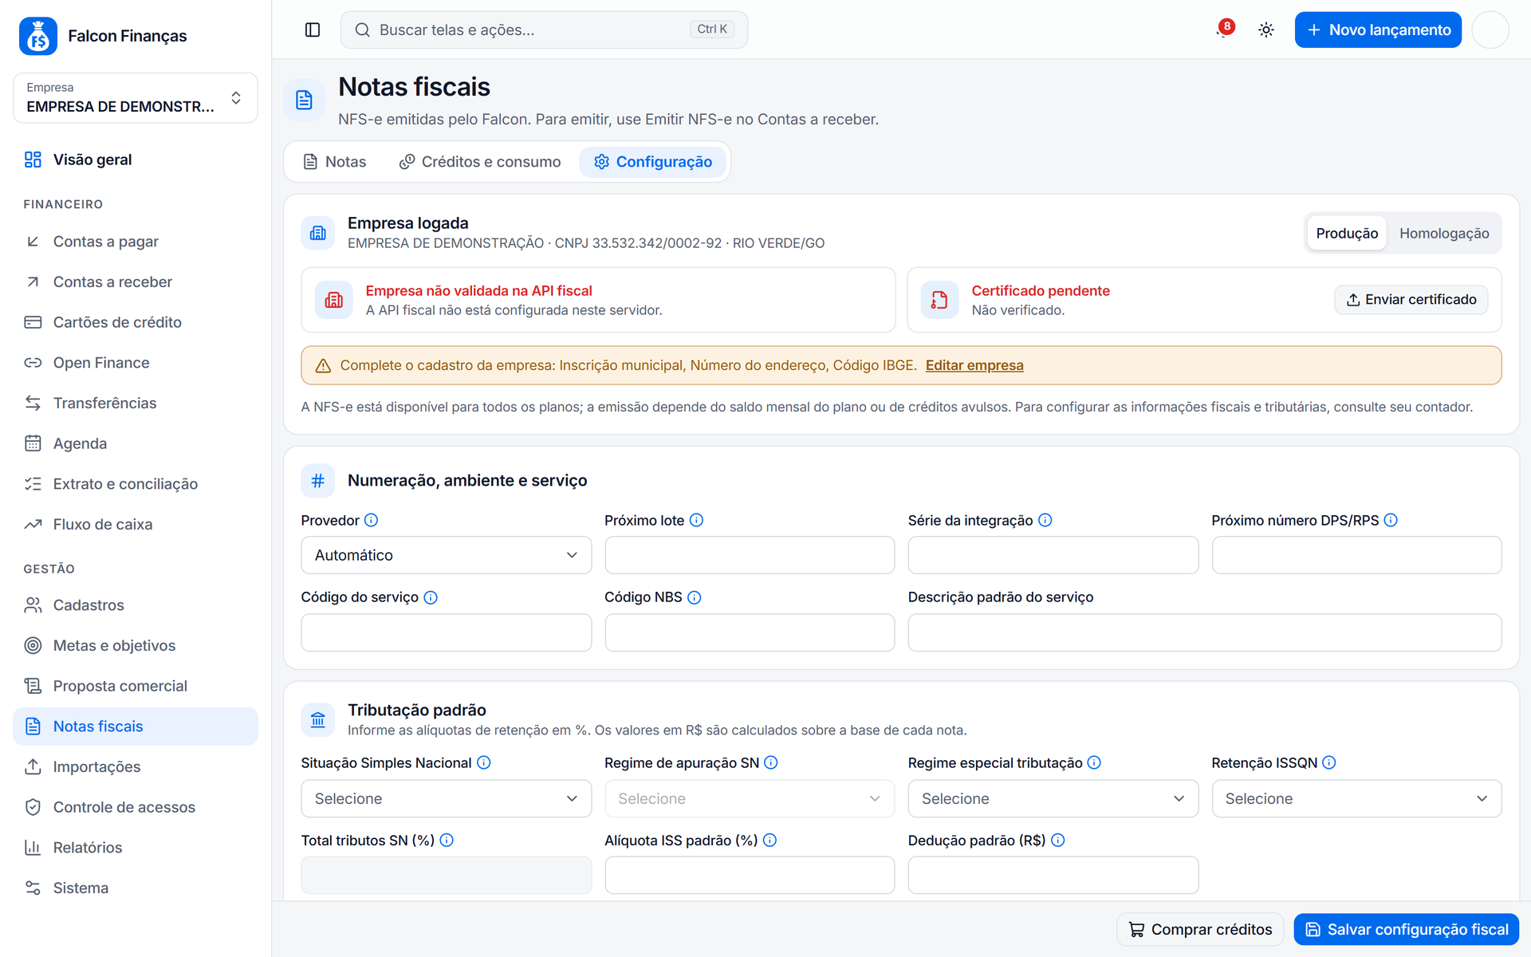
Task: Click the Alíquota ISS padrão input
Action: click(x=750, y=876)
